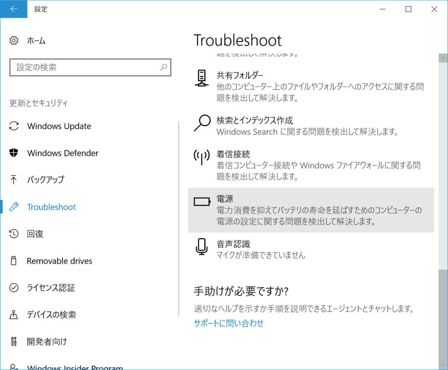
Task: Click the ライセンス認証 checkmark icon
Action: 14,287
